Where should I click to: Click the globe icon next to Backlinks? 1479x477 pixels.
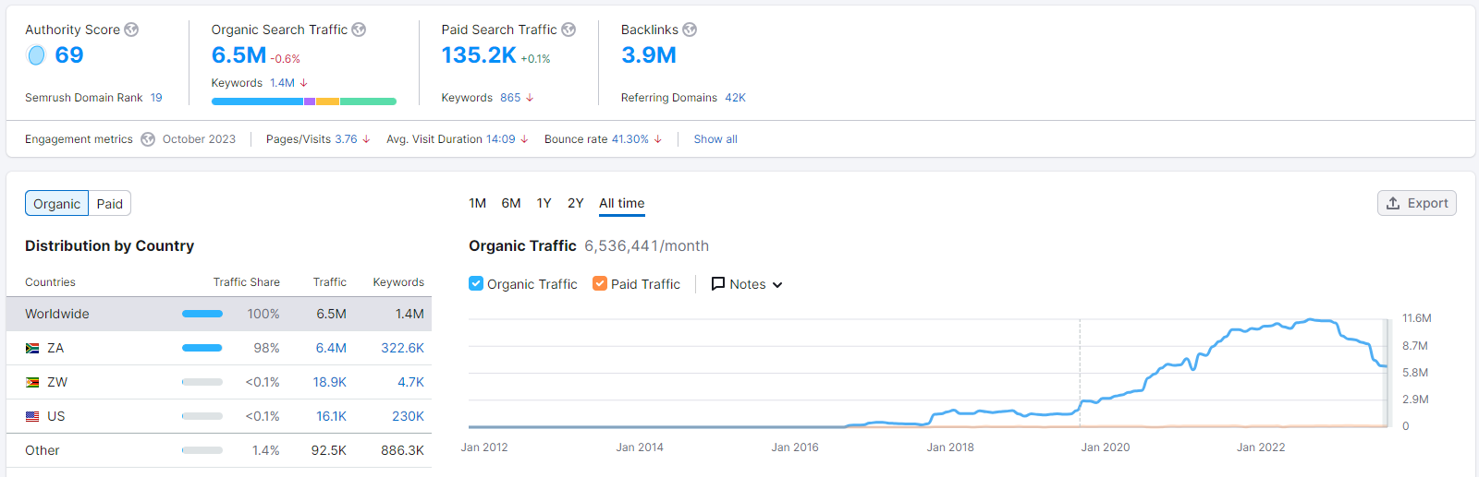[x=690, y=30]
